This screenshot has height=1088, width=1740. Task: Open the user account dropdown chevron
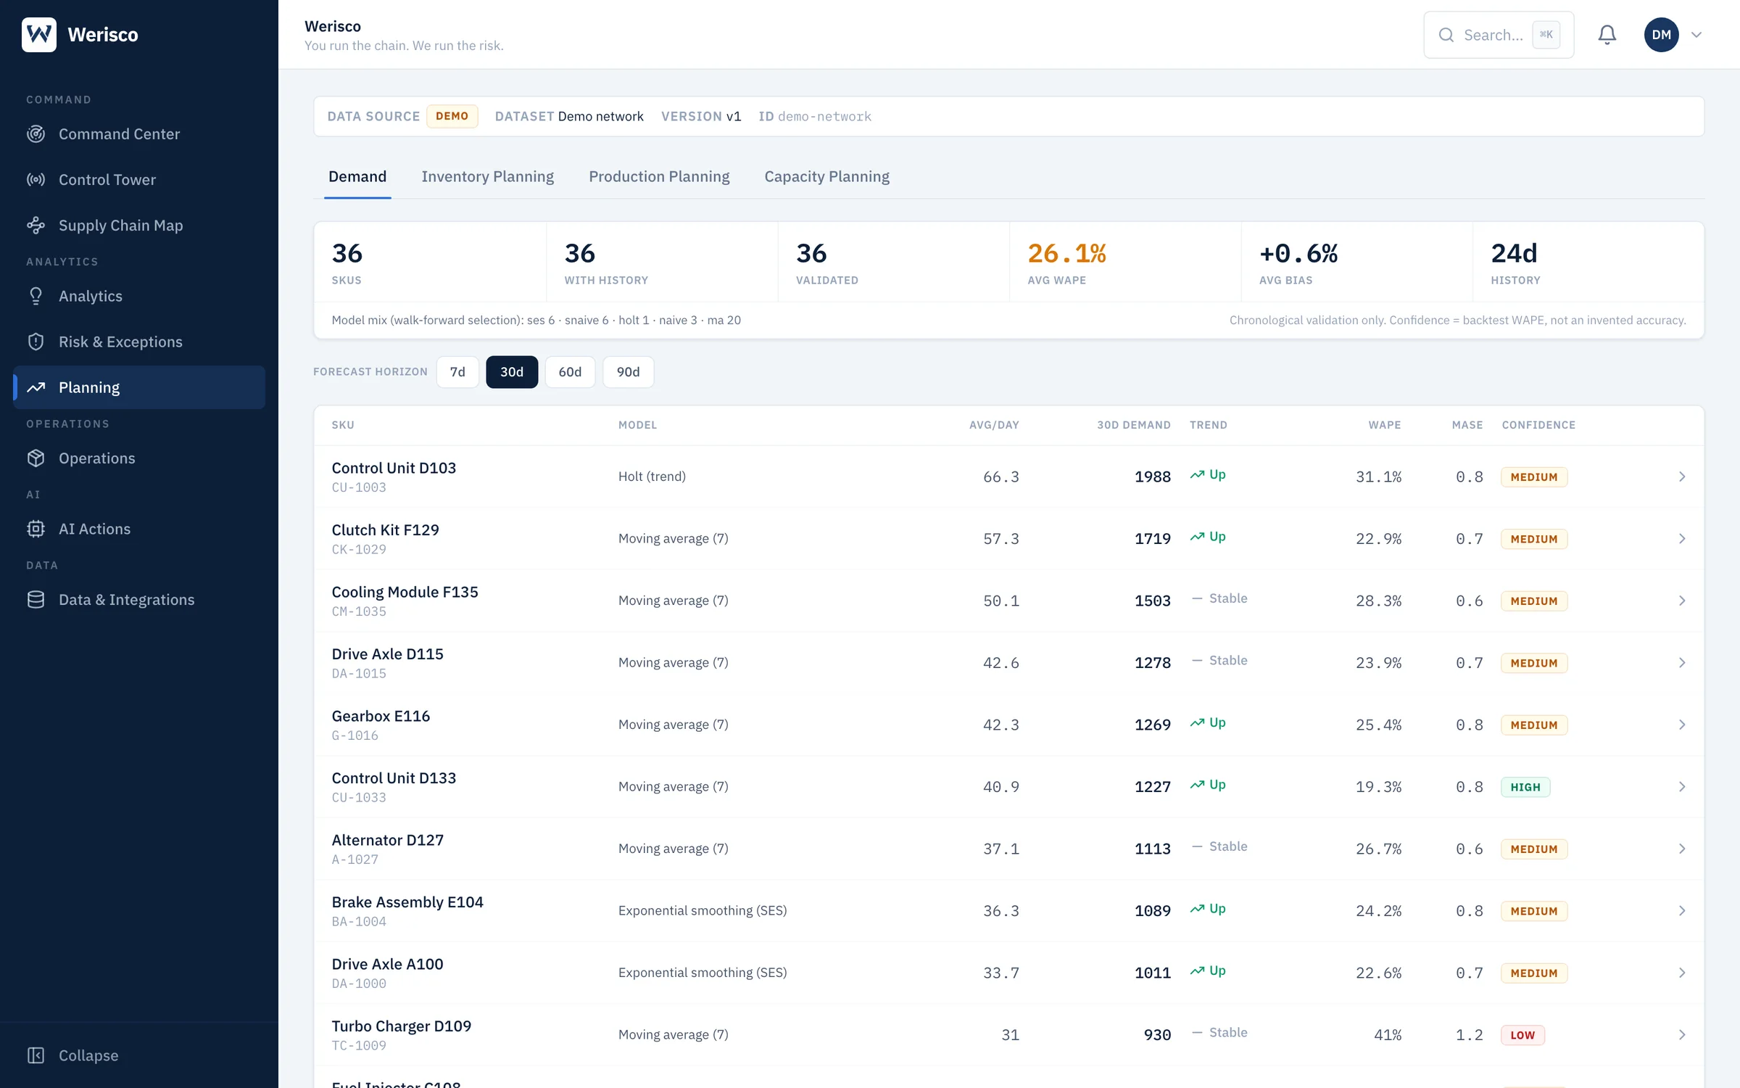pyautogui.click(x=1696, y=35)
